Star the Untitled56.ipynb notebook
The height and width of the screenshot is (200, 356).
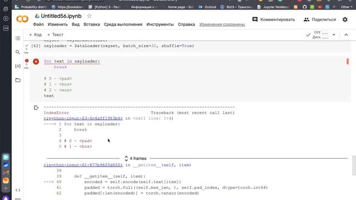tap(89, 16)
